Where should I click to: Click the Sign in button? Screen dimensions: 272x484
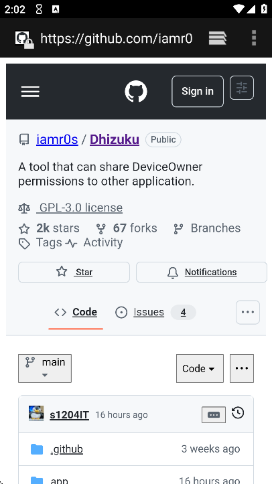point(198,91)
